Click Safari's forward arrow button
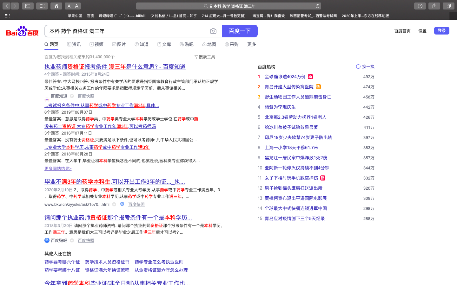457x285 pixels. [x=15, y=6]
